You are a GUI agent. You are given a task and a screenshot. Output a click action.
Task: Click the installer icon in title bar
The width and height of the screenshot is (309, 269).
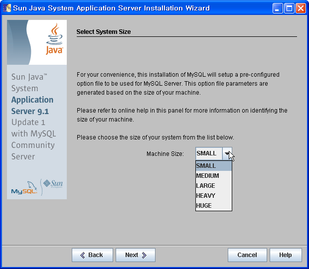click(x=7, y=8)
